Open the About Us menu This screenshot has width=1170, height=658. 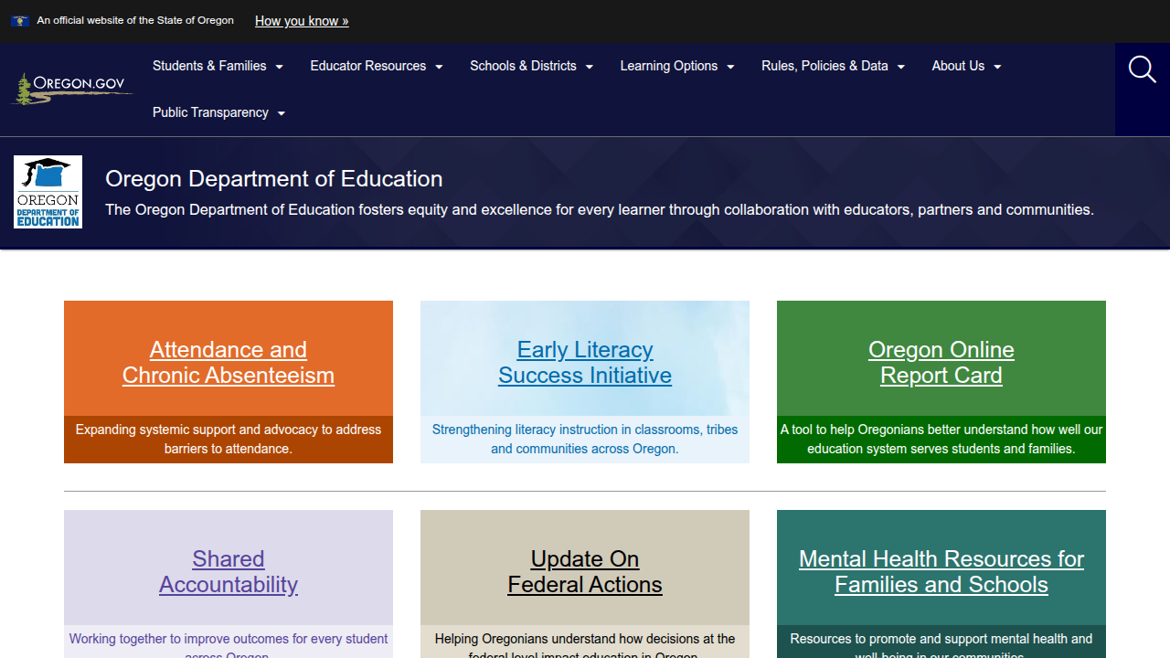pos(966,66)
